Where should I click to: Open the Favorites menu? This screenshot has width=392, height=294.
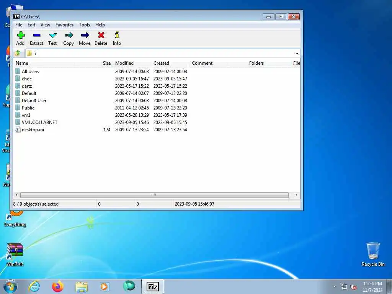pyautogui.click(x=64, y=25)
